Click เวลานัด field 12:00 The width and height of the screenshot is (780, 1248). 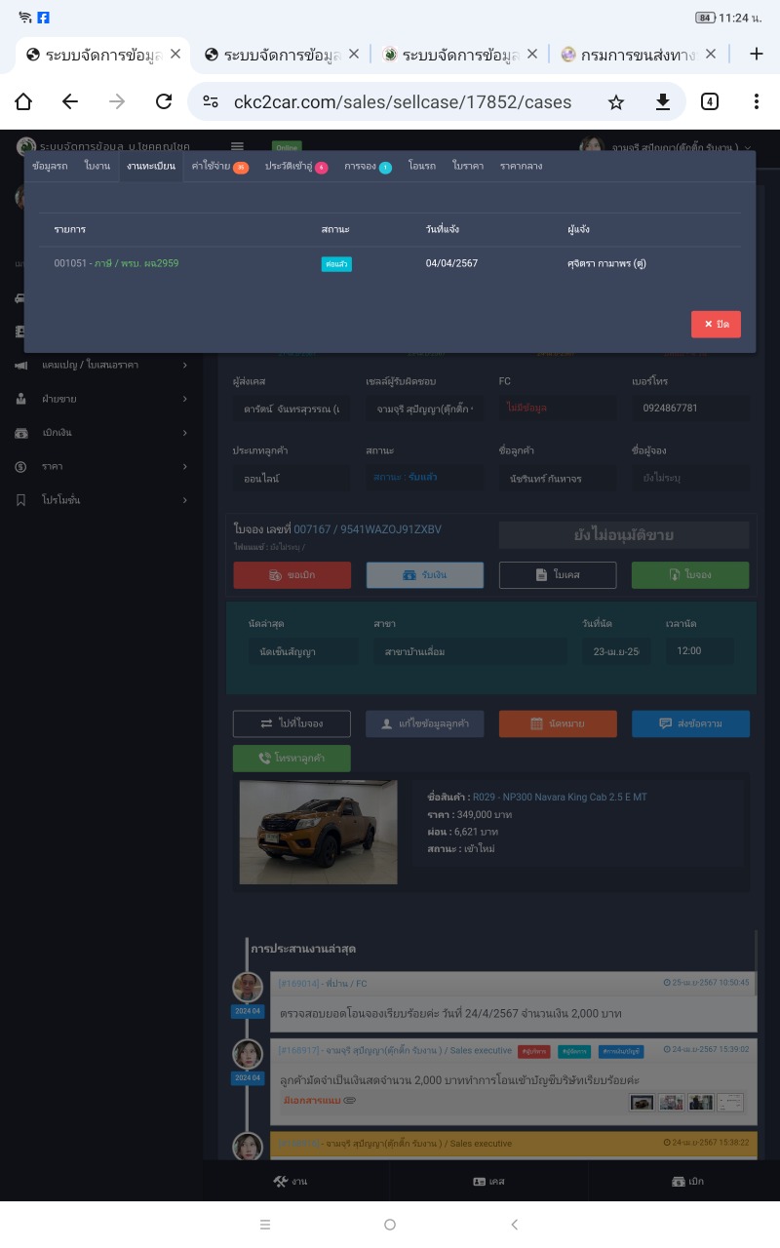(x=700, y=650)
